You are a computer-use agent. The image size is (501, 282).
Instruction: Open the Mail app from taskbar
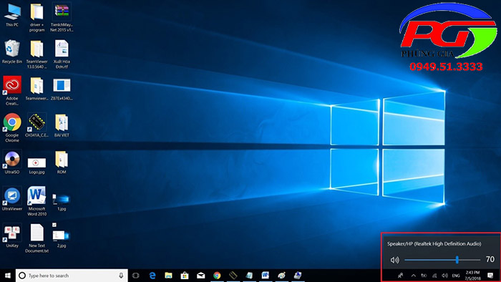point(200,276)
